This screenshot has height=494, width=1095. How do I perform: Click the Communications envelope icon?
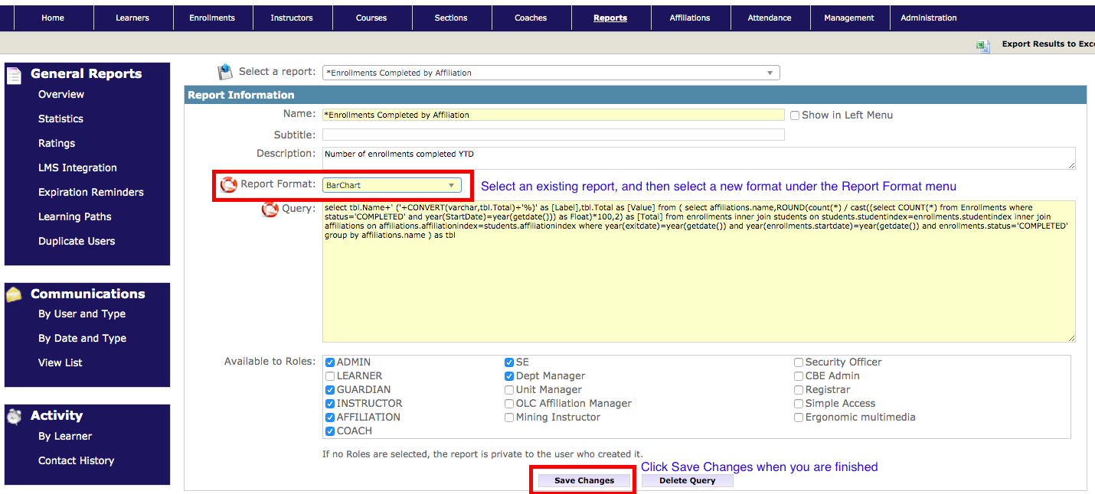(14, 294)
